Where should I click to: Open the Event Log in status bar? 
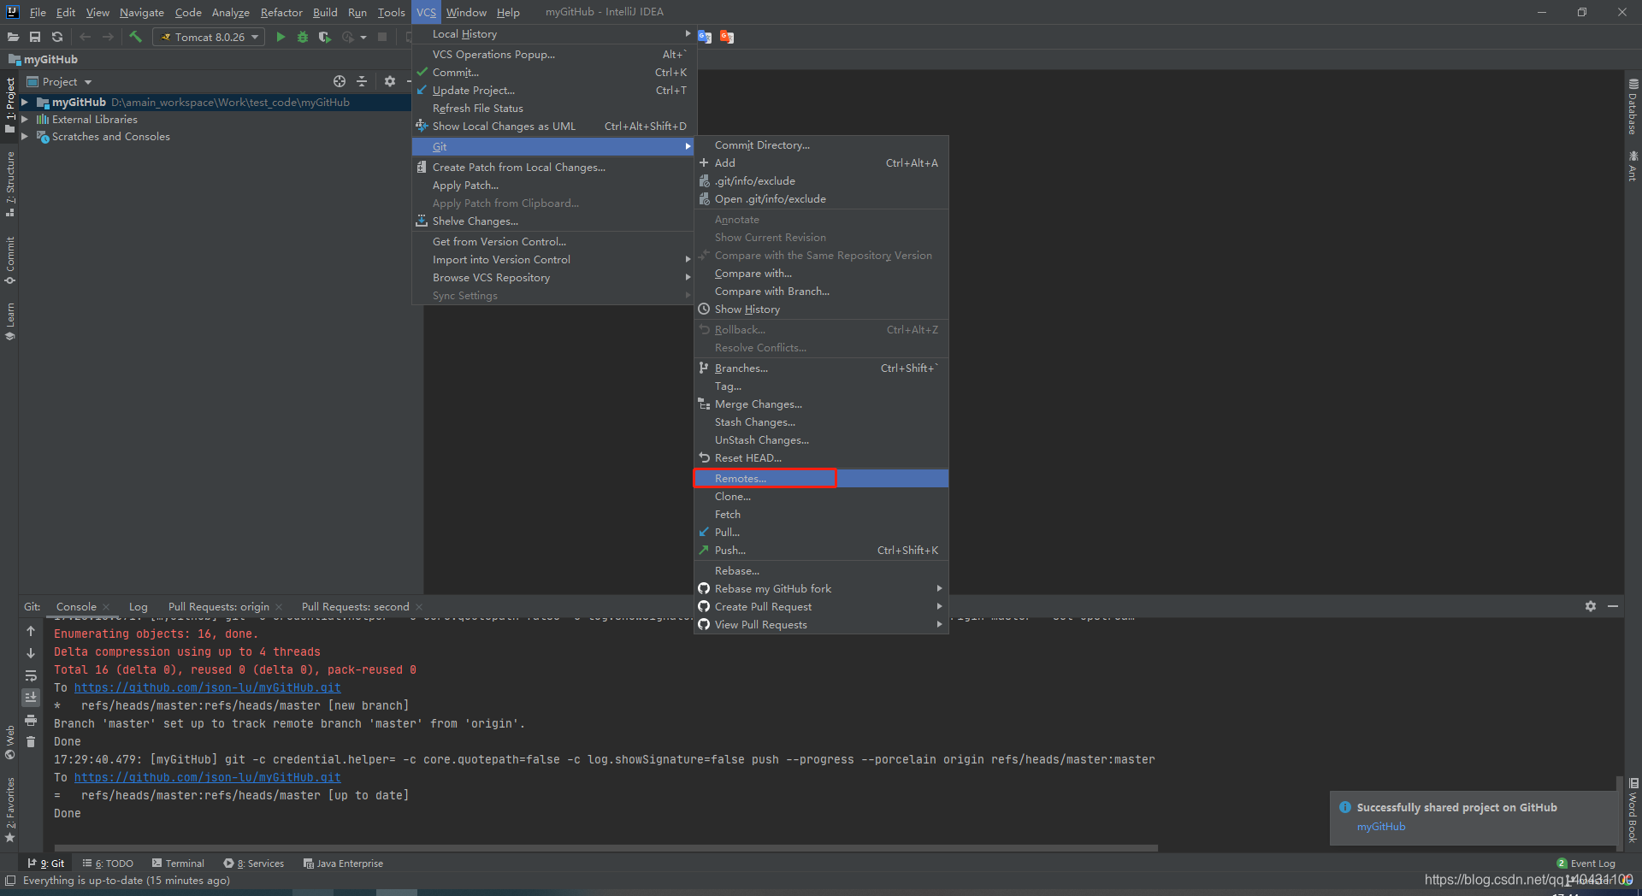(x=1586, y=864)
